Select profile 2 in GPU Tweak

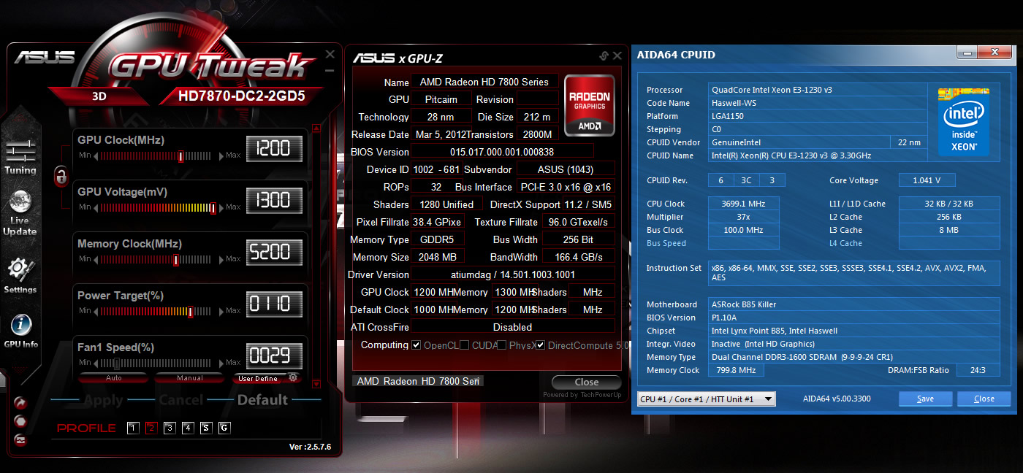click(x=151, y=428)
